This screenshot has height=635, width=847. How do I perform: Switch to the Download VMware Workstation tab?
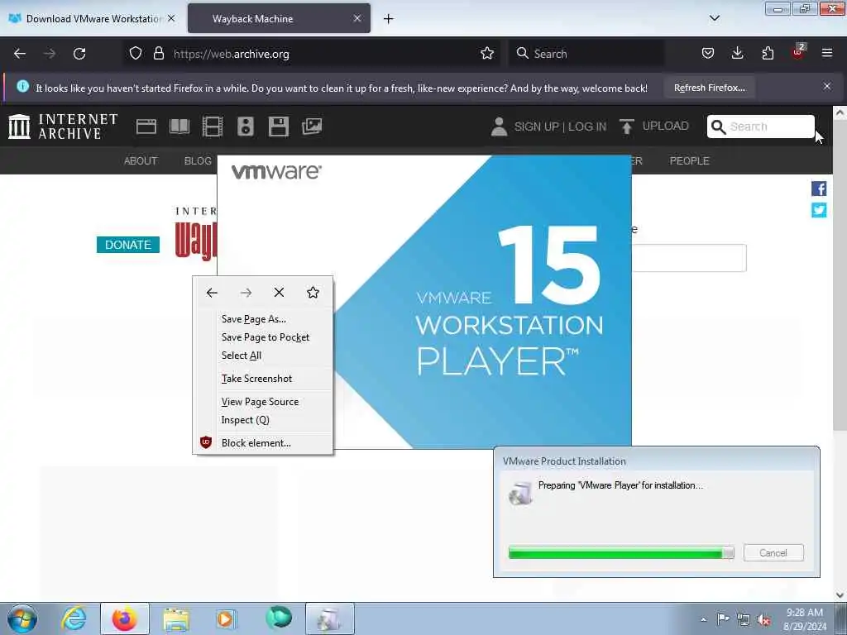click(92, 18)
